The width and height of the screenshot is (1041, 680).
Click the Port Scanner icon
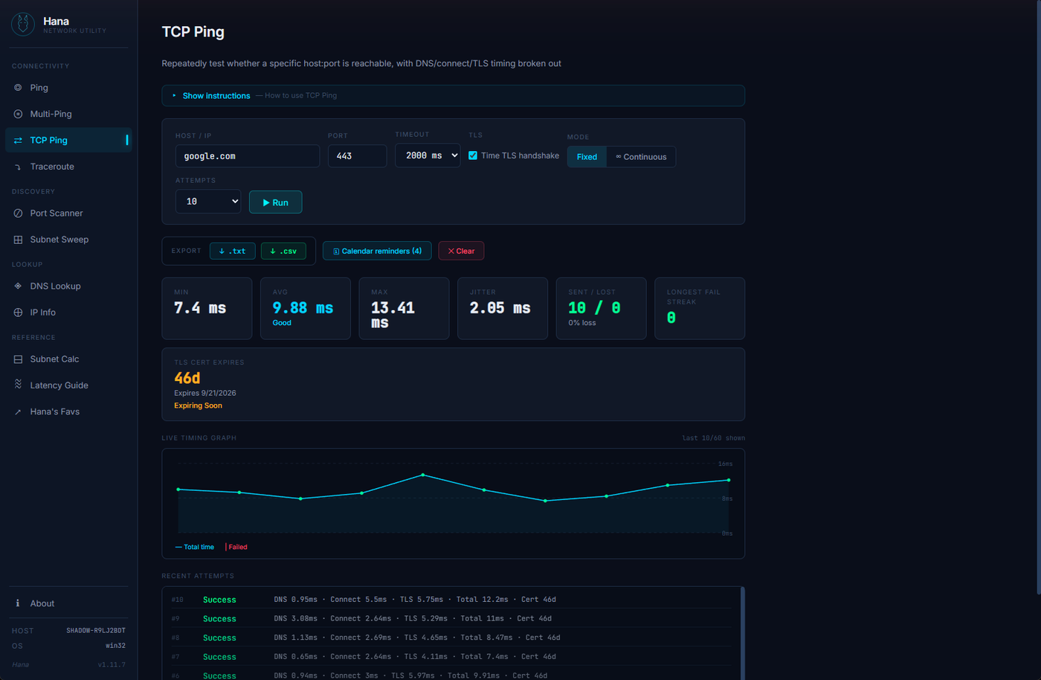tap(18, 214)
